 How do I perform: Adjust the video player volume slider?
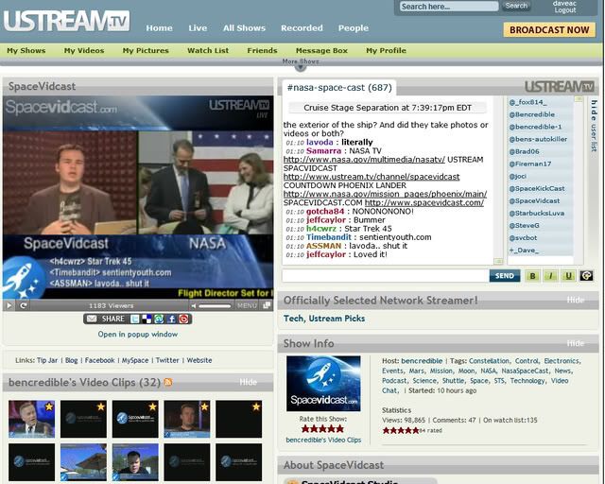[215, 306]
